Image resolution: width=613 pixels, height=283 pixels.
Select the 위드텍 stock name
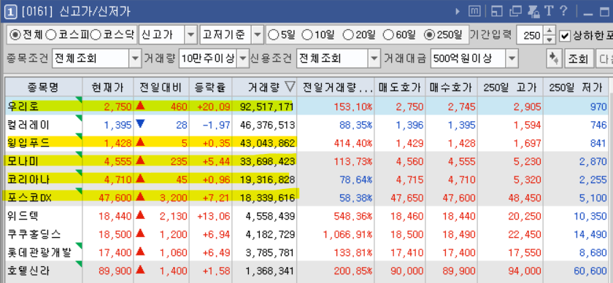pos(23,216)
